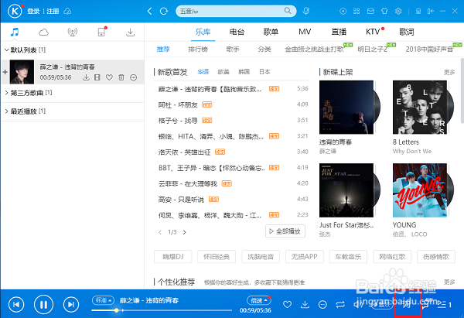Switch to the 电台 tab

(x=237, y=32)
